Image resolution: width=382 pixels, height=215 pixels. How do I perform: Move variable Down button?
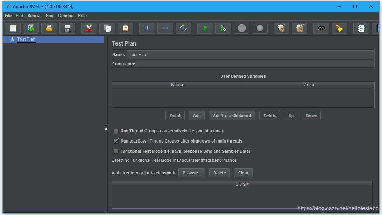click(311, 116)
